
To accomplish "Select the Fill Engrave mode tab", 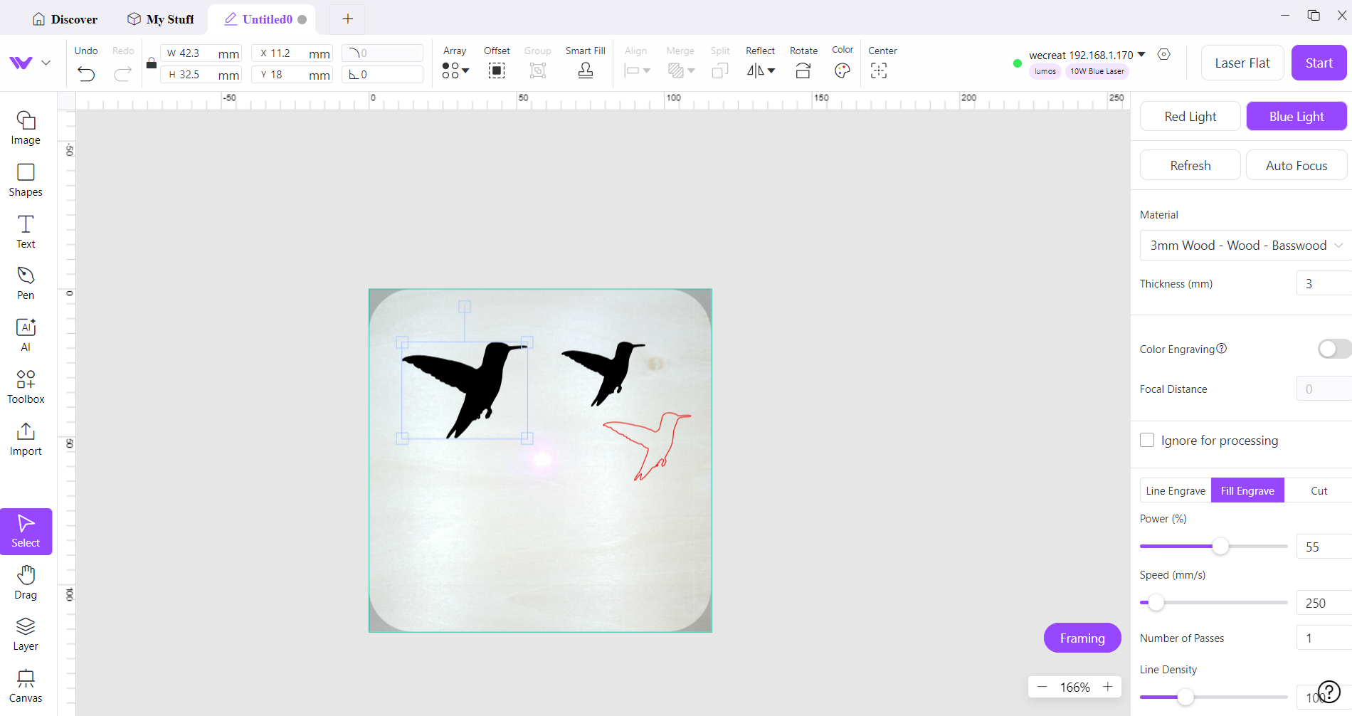I will click(1247, 490).
